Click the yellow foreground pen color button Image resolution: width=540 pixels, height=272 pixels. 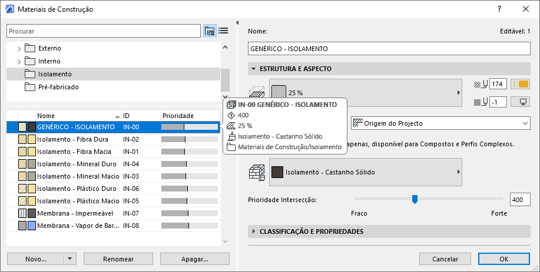521,85
